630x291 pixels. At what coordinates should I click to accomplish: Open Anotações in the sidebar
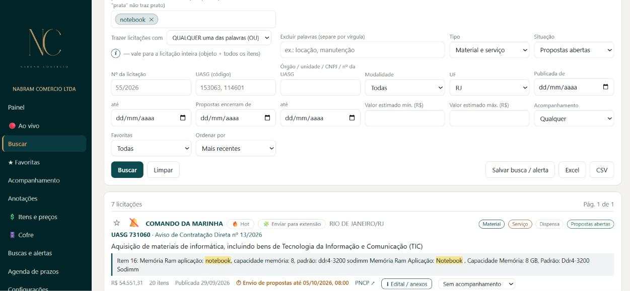pyautogui.click(x=23, y=199)
